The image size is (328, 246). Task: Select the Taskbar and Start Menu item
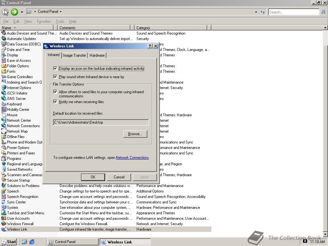26,213
